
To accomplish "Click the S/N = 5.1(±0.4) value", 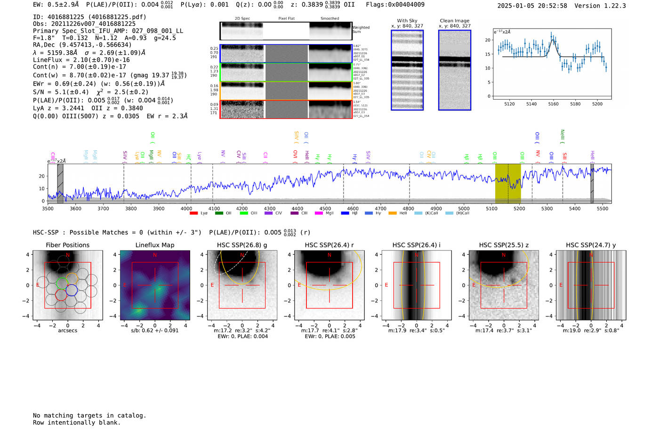I will click(61, 92).
